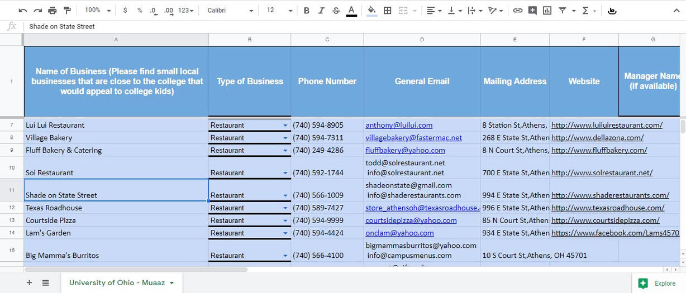The width and height of the screenshot is (686, 293).
Task: Open Type of Business dropdown for Big Mamma's Burritos
Action: coord(285,256)
